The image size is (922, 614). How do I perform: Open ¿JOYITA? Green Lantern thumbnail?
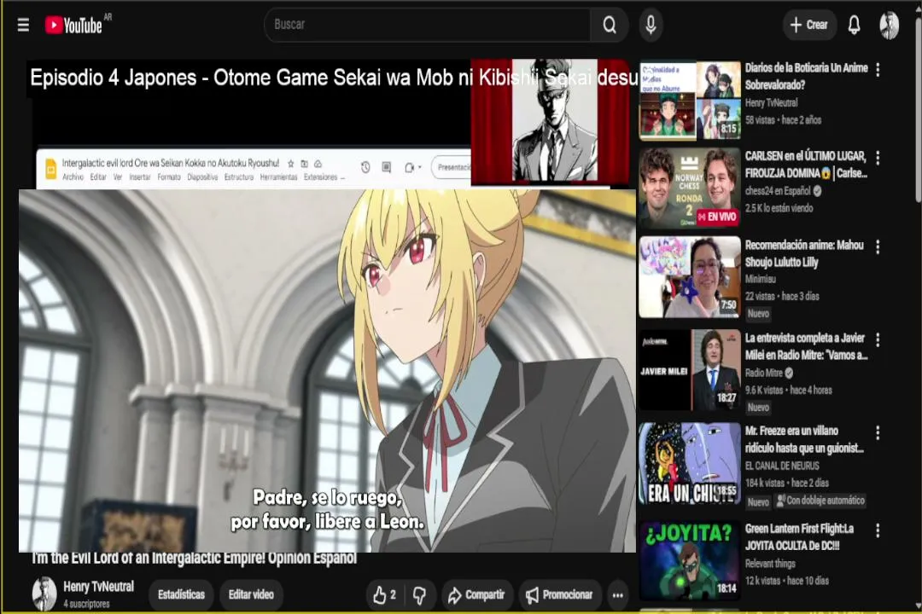pos(690,560)
